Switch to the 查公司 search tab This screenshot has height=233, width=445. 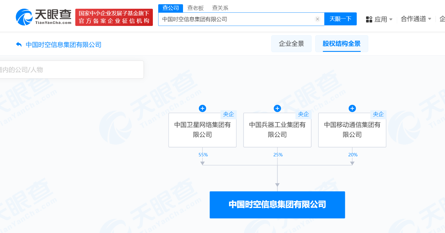tap(171, 8)
